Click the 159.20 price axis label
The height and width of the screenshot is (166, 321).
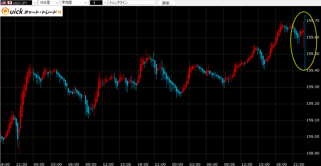[313, 104]
